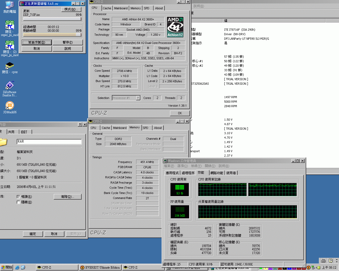Click the 上午 06:12 taskbar clock
Screen dimensions: 339x271
click(329, 268)
